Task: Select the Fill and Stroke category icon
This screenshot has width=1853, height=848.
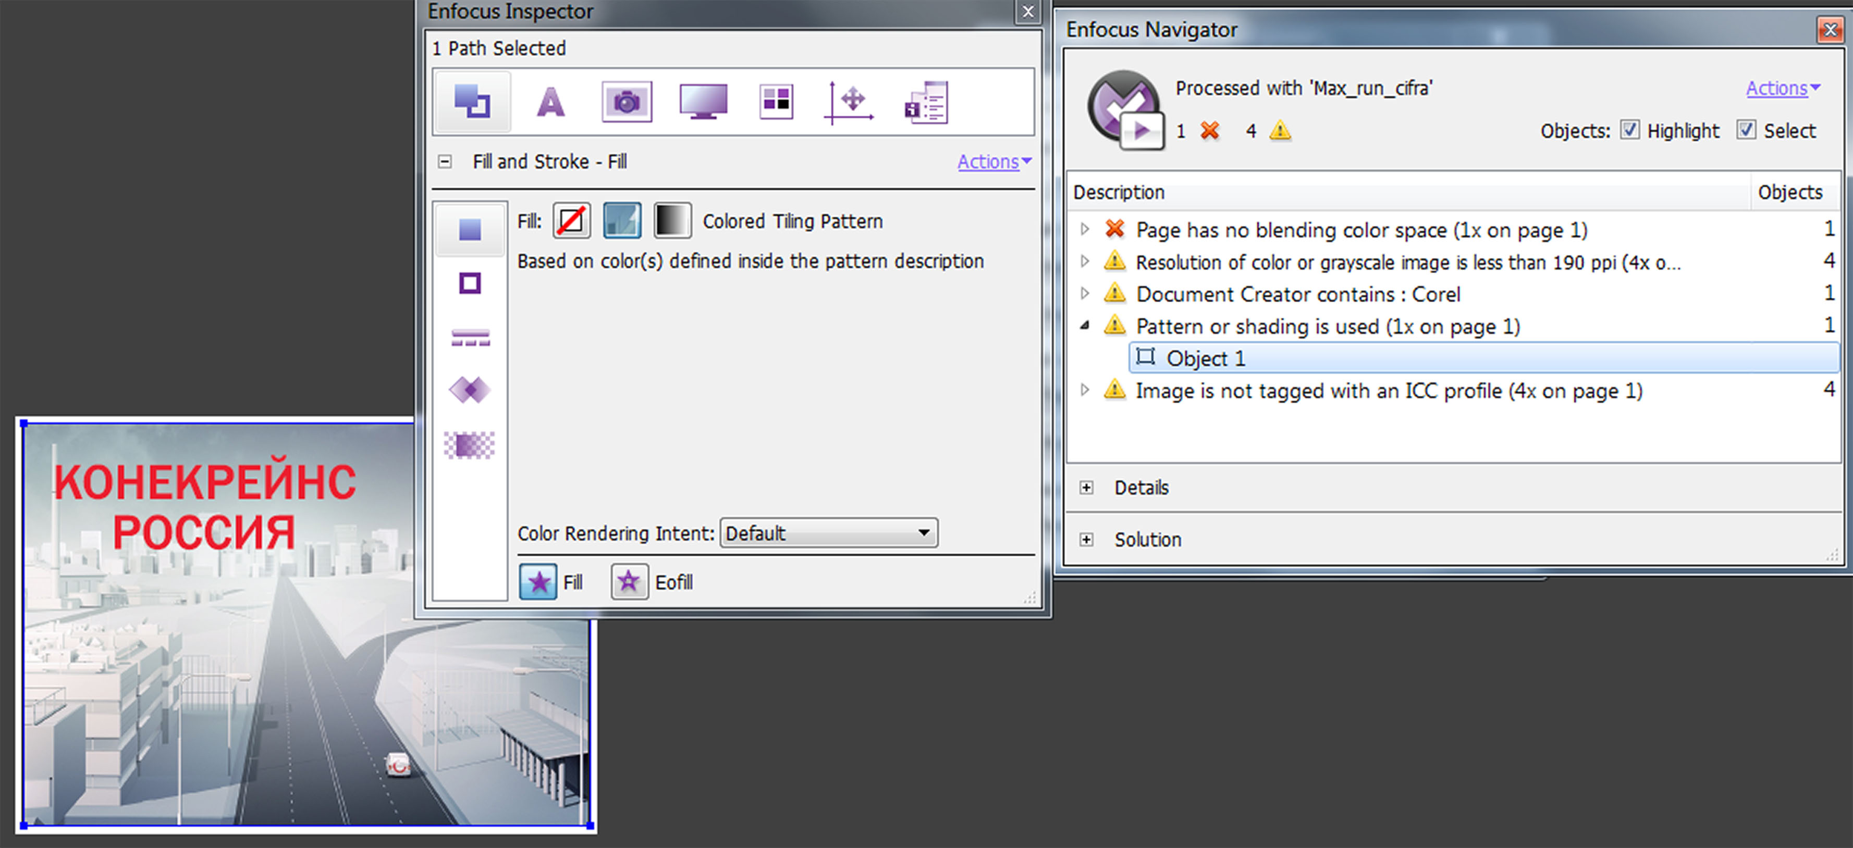Action: (x=472, y=102)
